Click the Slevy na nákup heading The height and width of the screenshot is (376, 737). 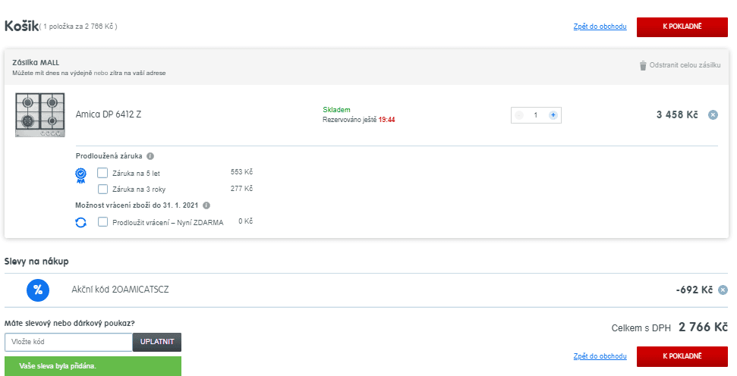pos(36,262)
